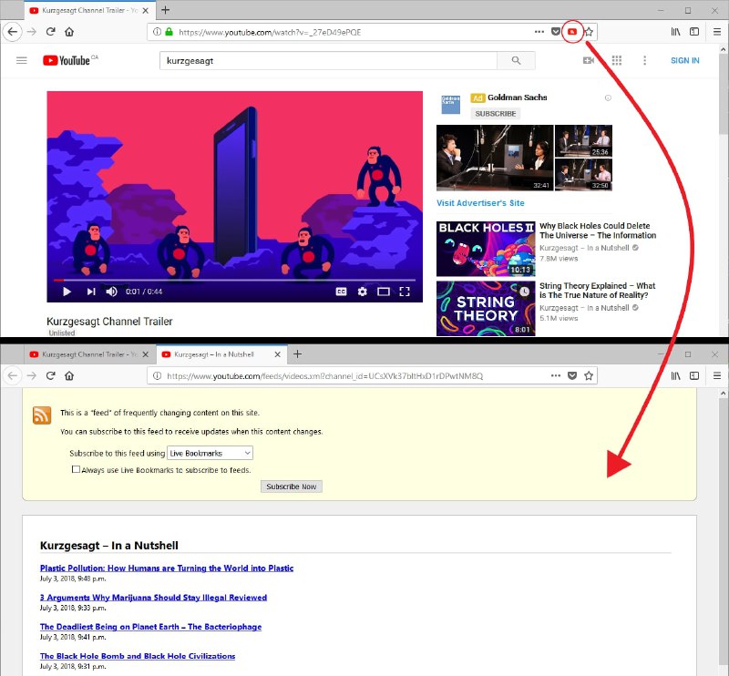Open YouTube's three-dot options menu
Screen dimensions: 729x676
645,60
